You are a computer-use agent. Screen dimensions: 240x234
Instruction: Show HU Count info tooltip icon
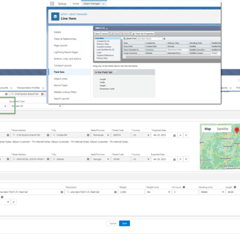pos(184,187)
